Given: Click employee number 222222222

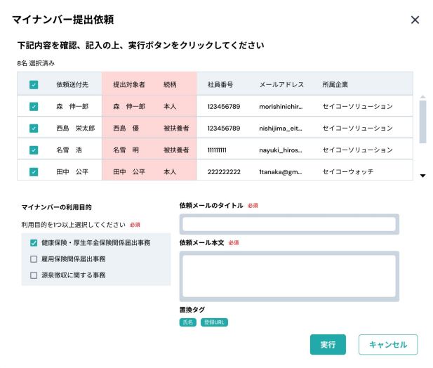Looking at the screenshot, I should coord(224,172).
